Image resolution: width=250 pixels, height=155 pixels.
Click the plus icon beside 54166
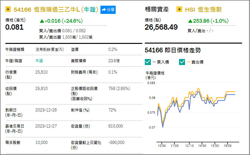click(x=8, y=9)
